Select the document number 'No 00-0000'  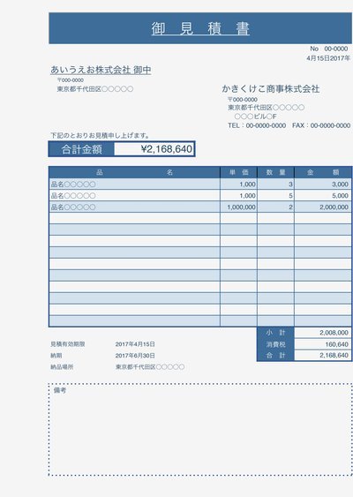328,49
